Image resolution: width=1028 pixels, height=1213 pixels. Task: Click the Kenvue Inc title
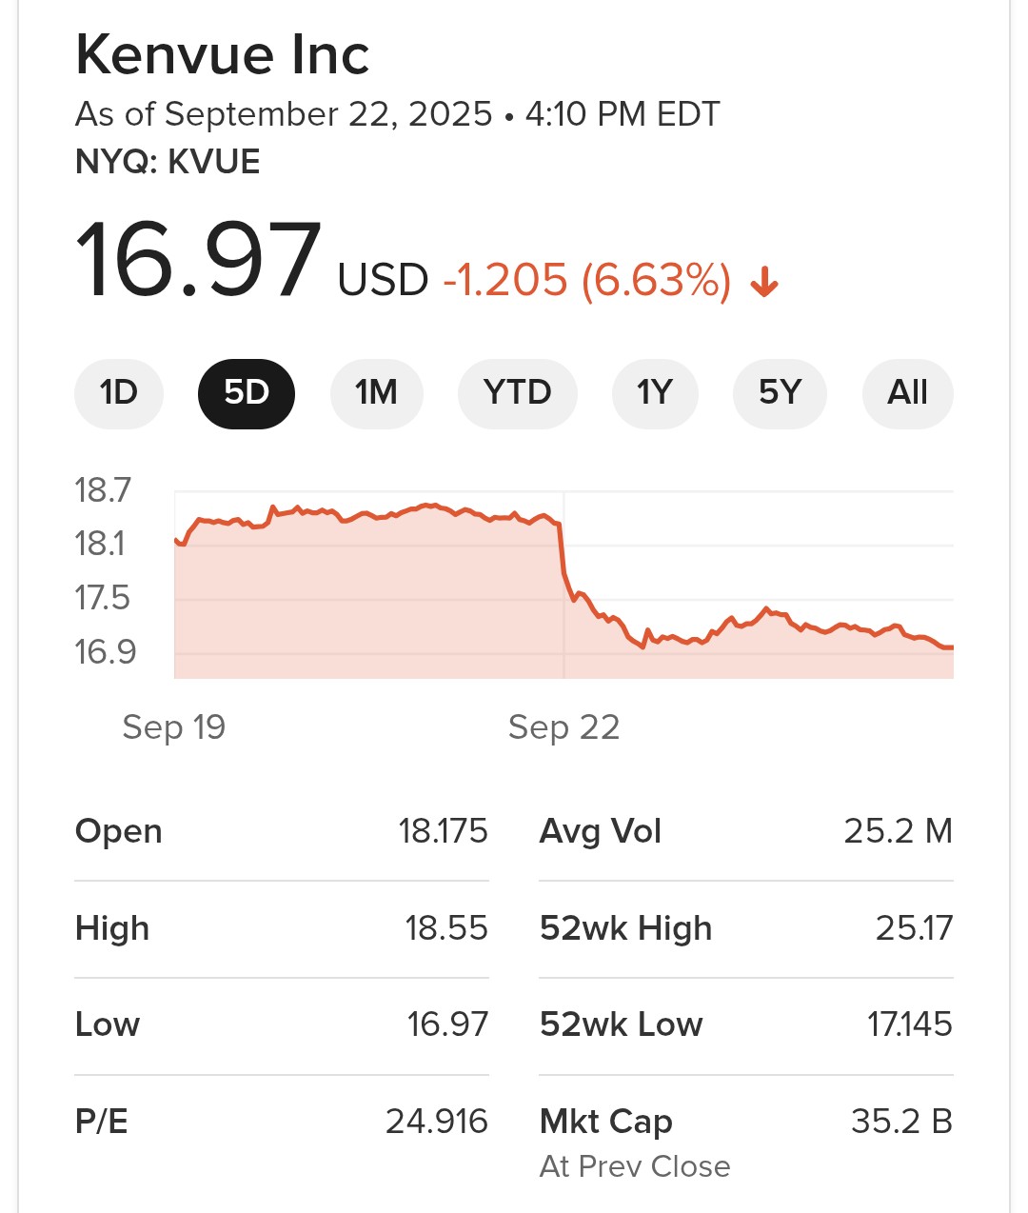coord(223,55)
